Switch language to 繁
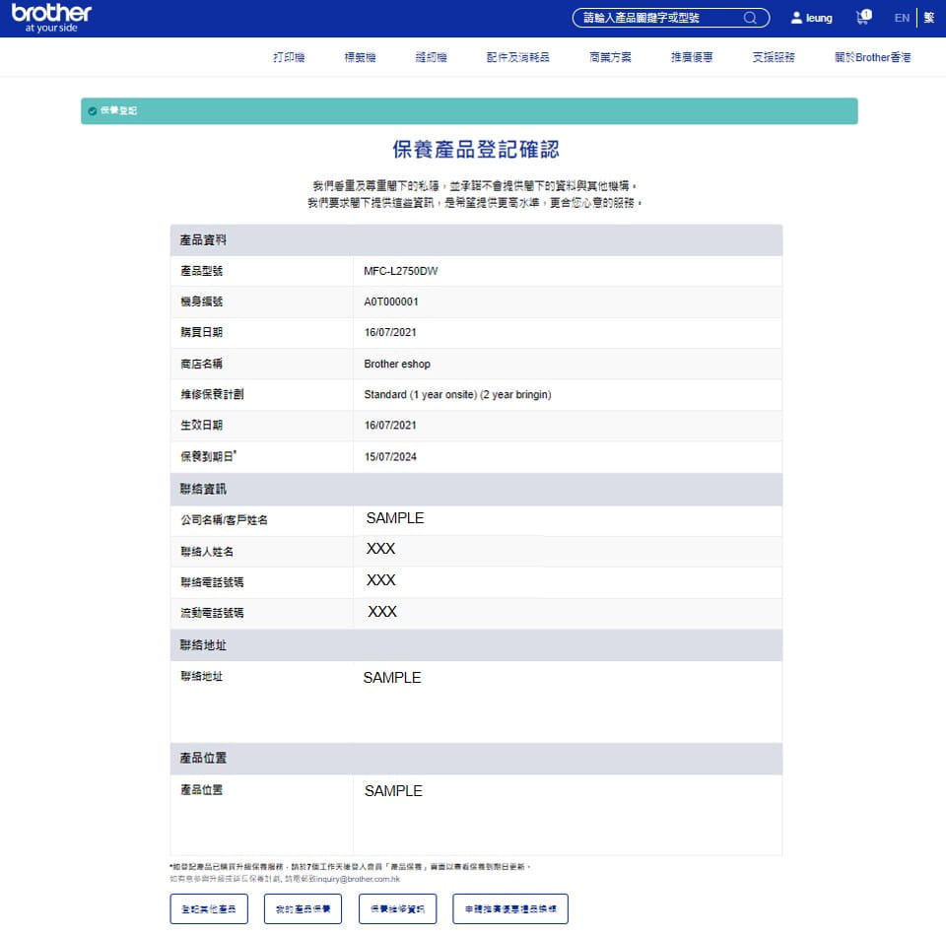Screen dimensions: 946x938 click(x=929, y=18)
